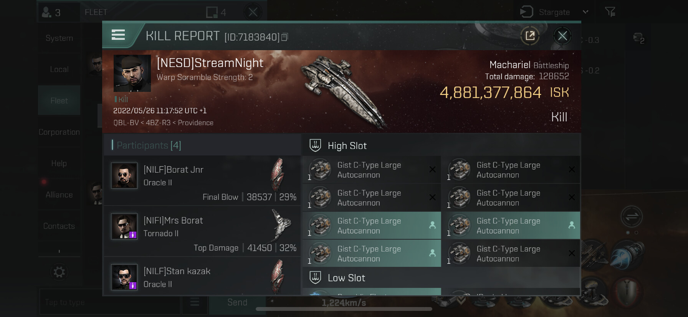688x317 pixels.
Task: Open the kill report hamburger menu
Action: (x=118, y=35)
